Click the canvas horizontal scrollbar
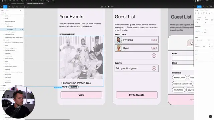The image size is (214, 120). point(47,119)
